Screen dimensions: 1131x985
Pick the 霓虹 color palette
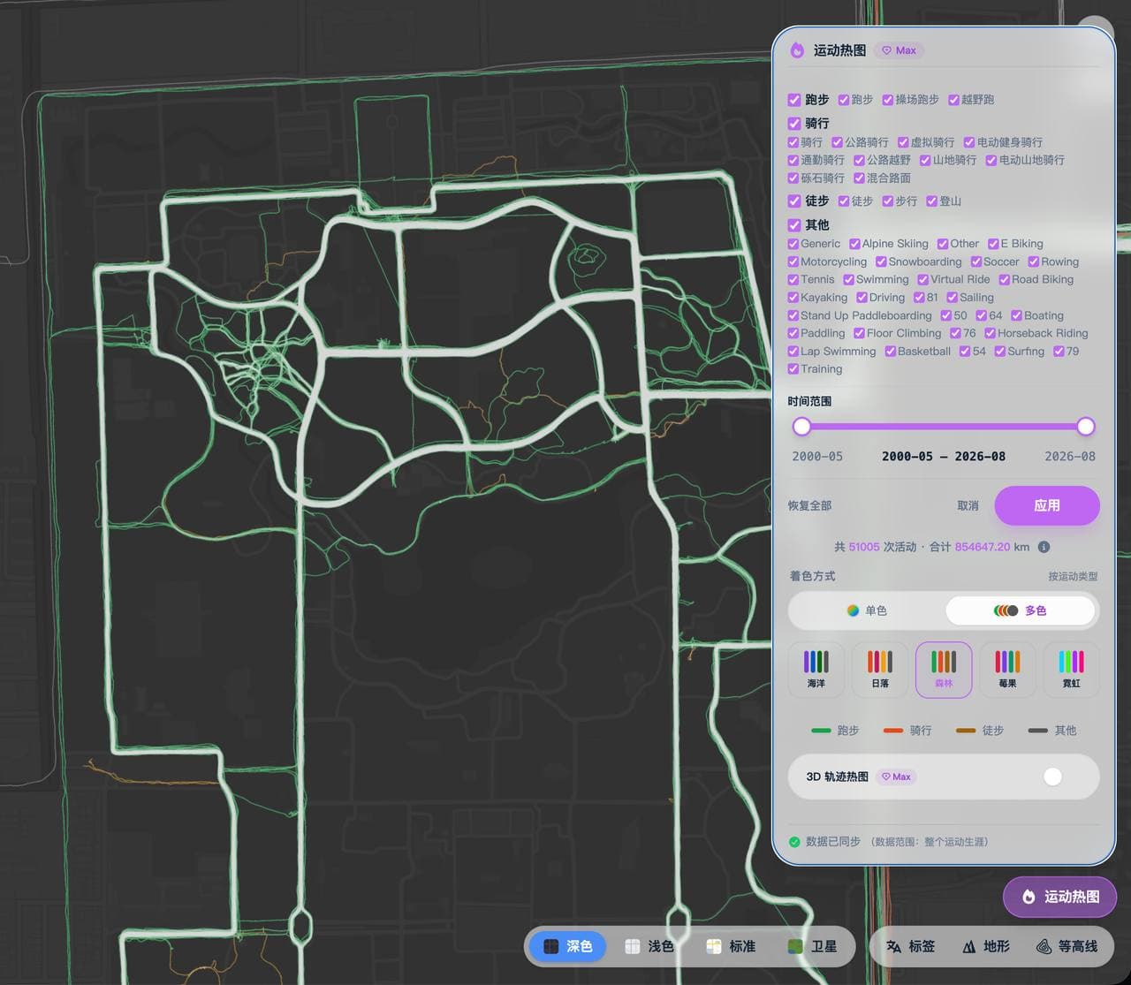tap(1071, 669)
